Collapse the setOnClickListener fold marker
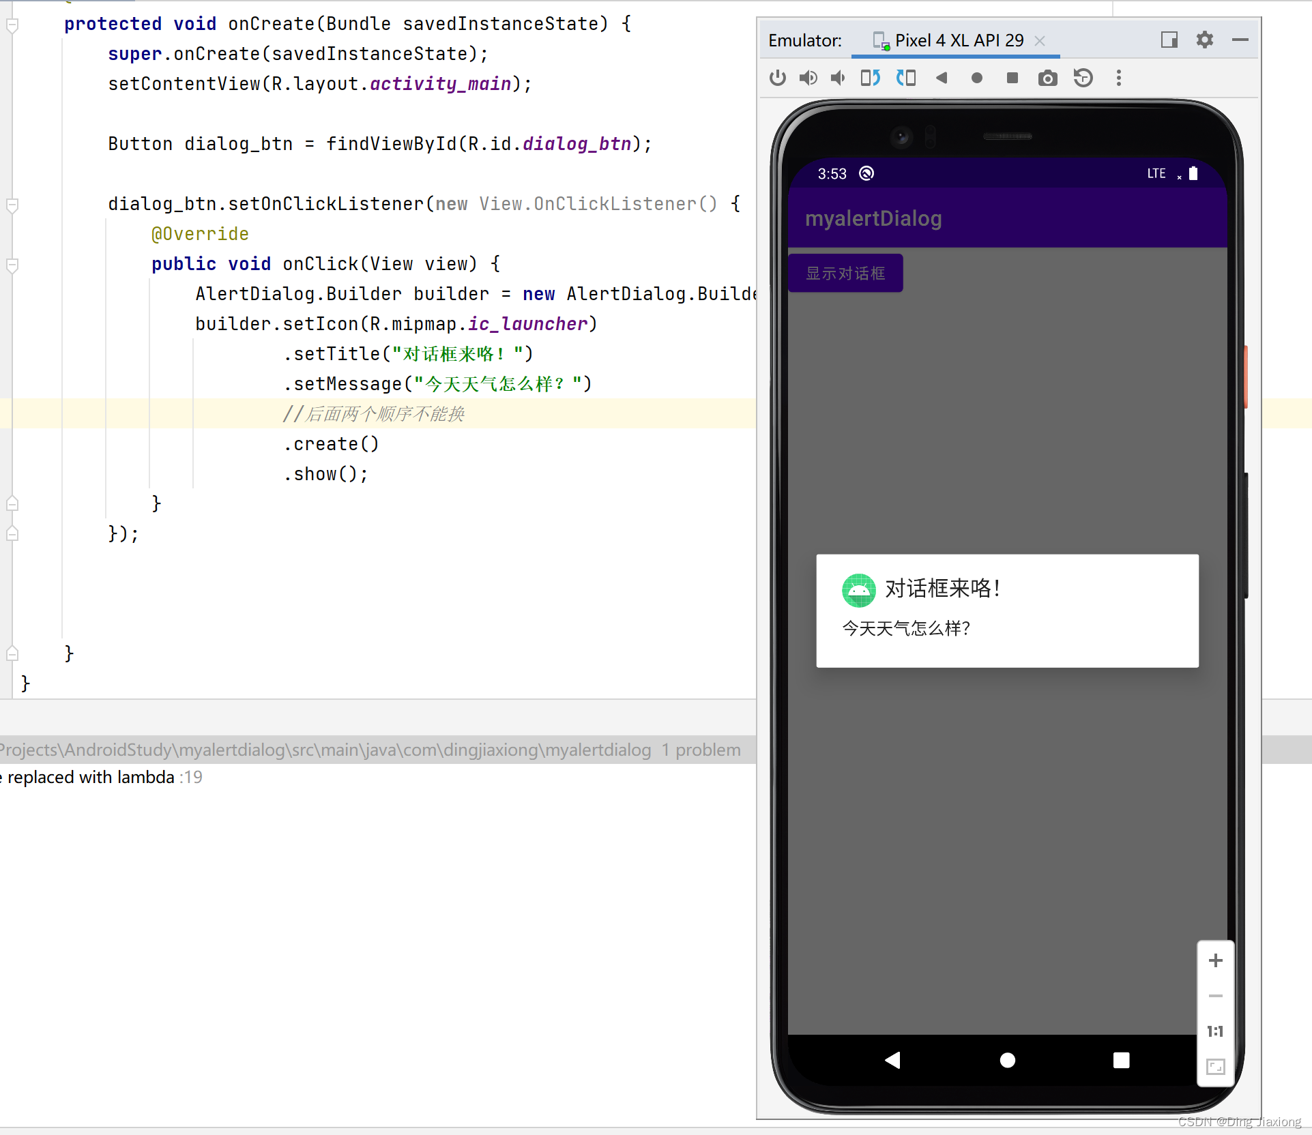The height and width of the screenshot is (1135, 1312). click(12, 205)
